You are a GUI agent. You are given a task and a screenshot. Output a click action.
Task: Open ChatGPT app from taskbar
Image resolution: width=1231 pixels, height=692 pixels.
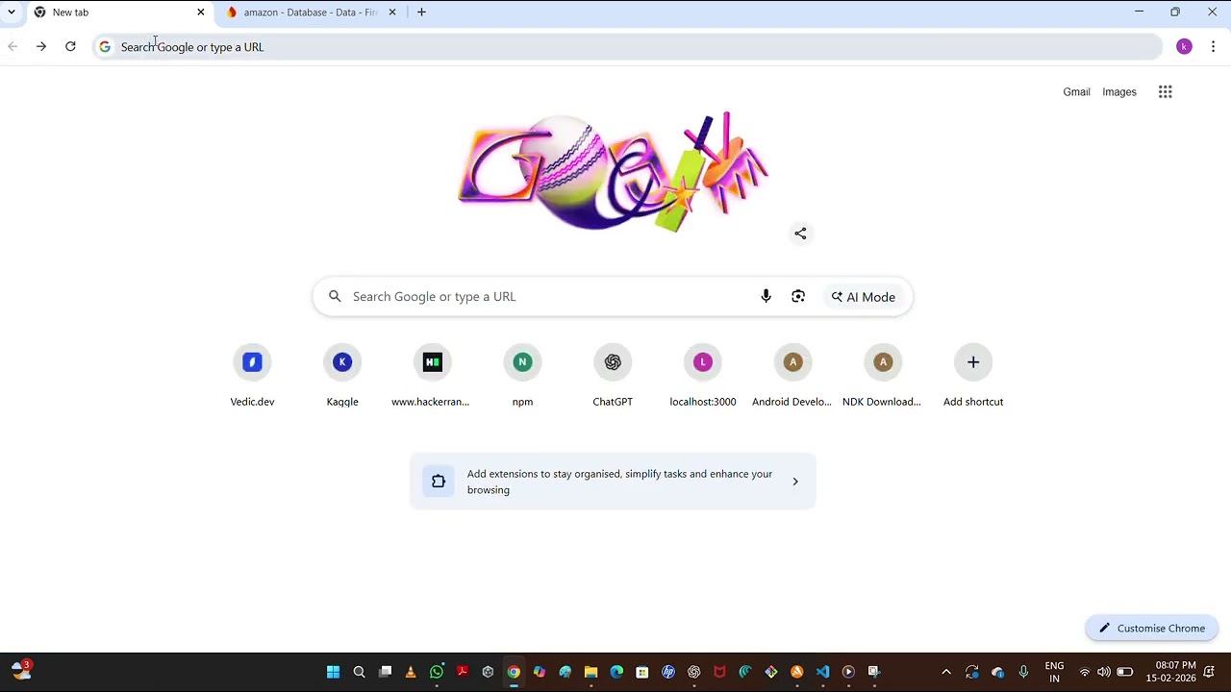coord(693,672)
